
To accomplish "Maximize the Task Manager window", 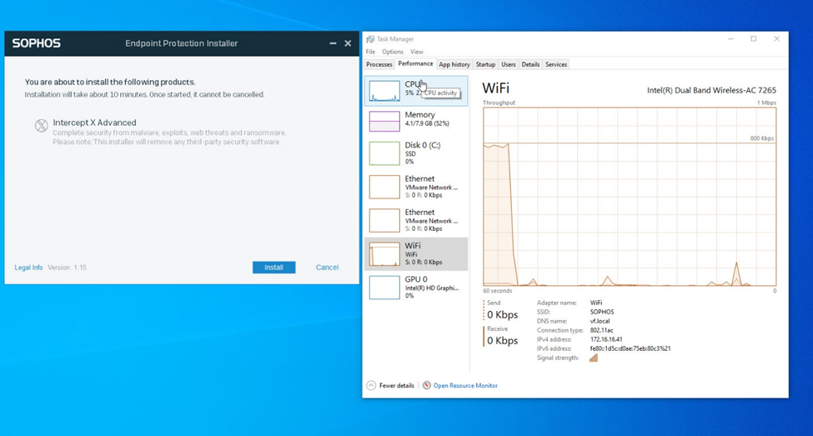I will coord(753,39).
